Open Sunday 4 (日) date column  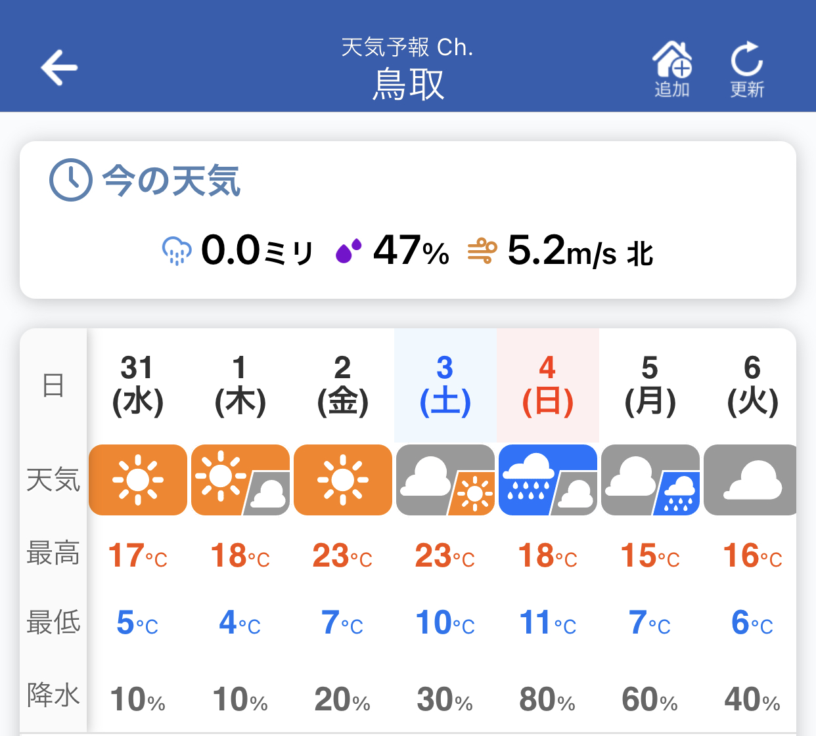[x=548, y=385]
